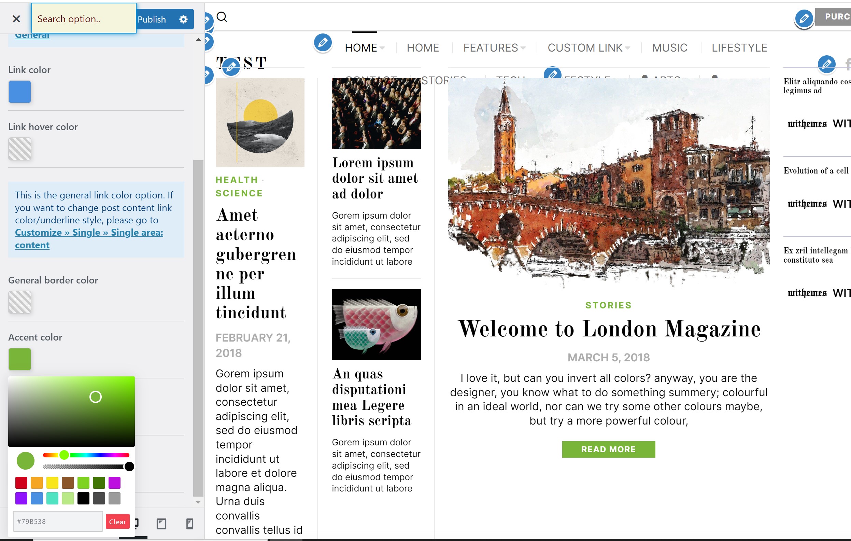Open the Welcome to London Magazine headline
This screenshot has height=541, width=851.
point(609,329)
